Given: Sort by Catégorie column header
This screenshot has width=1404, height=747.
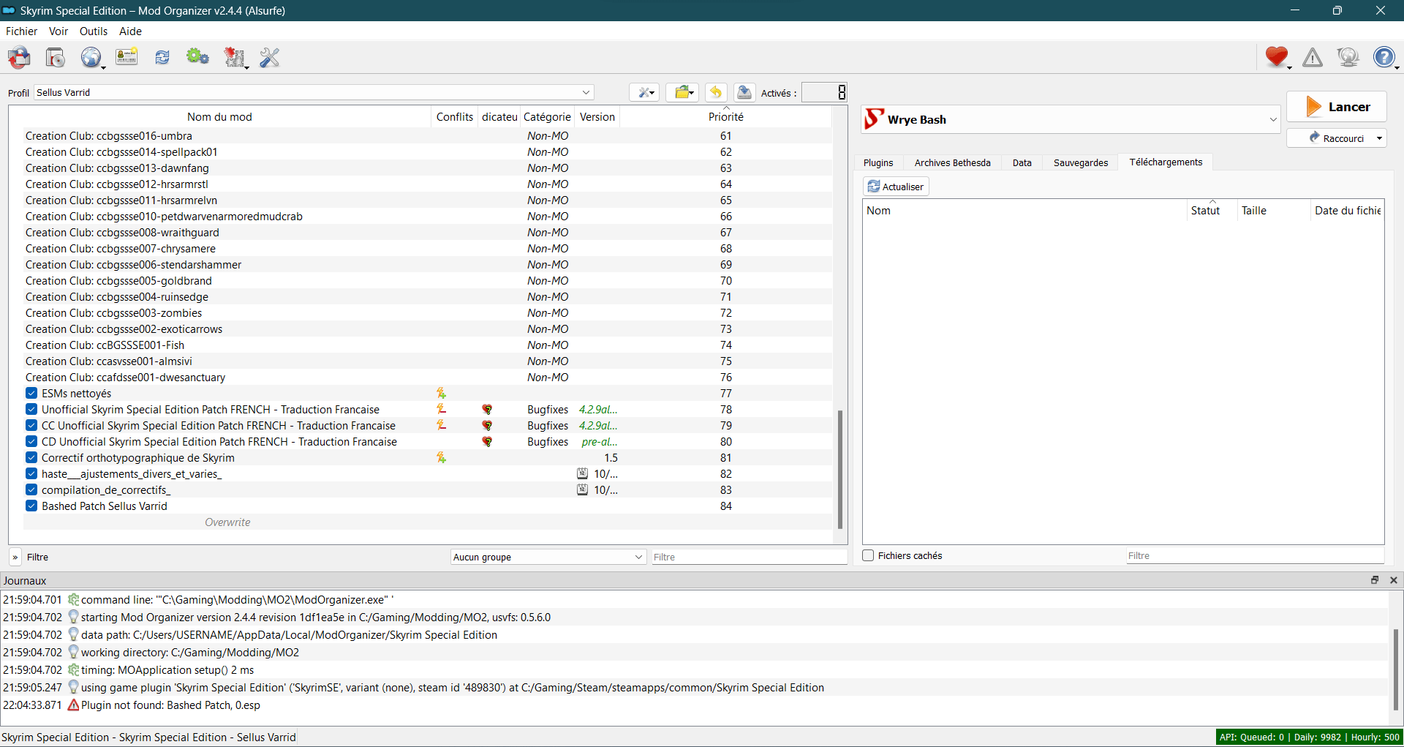Looking at the screenshot, I should point(547,117).
